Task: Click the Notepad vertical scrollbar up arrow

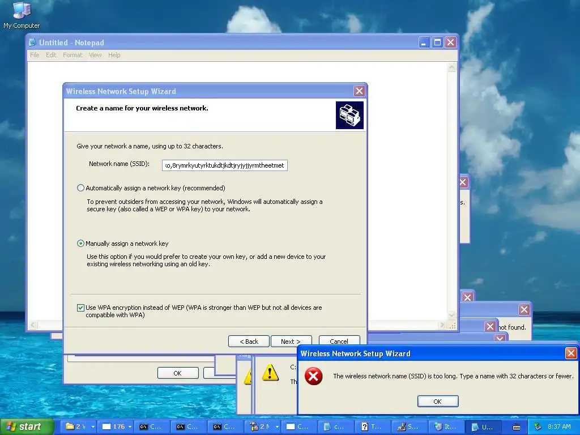Action: (x=451, y=67)
